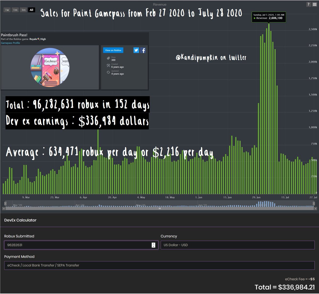This screenshot has height=294, width=319.
Task: Click the 18. May axis label
Action: pyautogui.click(x=170, y=197)
